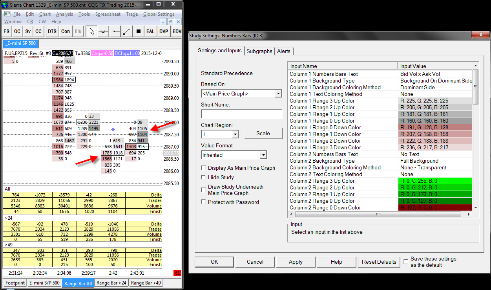Enable Display As Main Price Graph
The height and width of the screenshot is (290, 491).
point(203,168)
